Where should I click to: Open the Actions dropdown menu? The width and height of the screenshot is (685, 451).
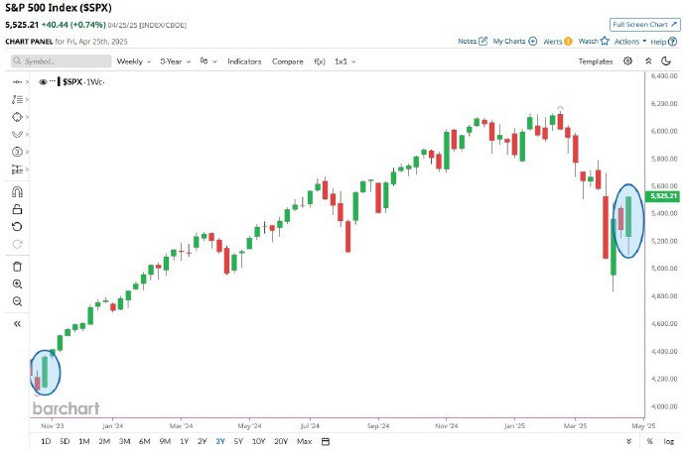pyautogui.click(x=630, y=42)
